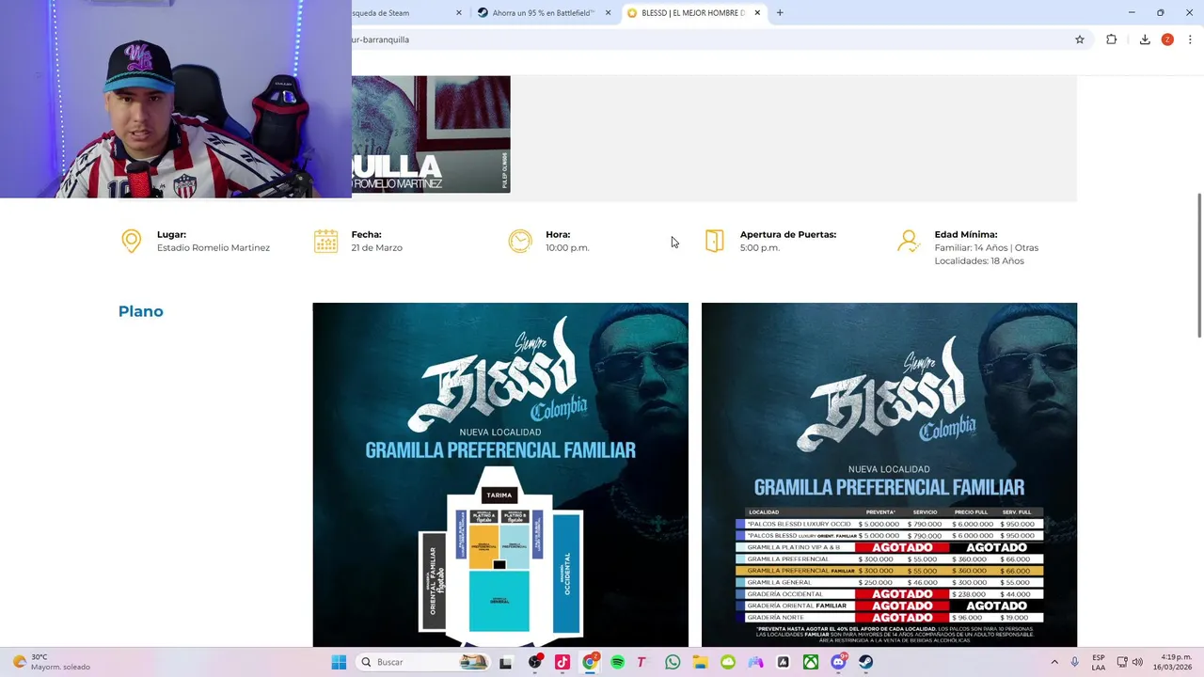Open the pink music app taskbar icon

pos(562,662)
